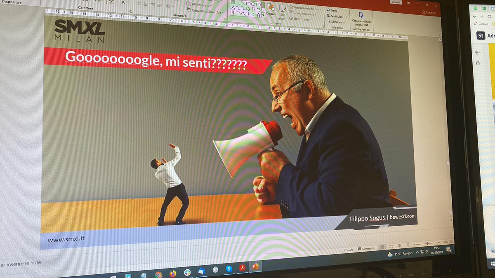Click the ClickUp bookmark in right browser

click(x=481, y=24)
